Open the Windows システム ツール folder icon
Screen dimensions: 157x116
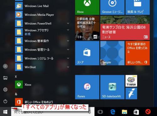[x=19, y=58]
